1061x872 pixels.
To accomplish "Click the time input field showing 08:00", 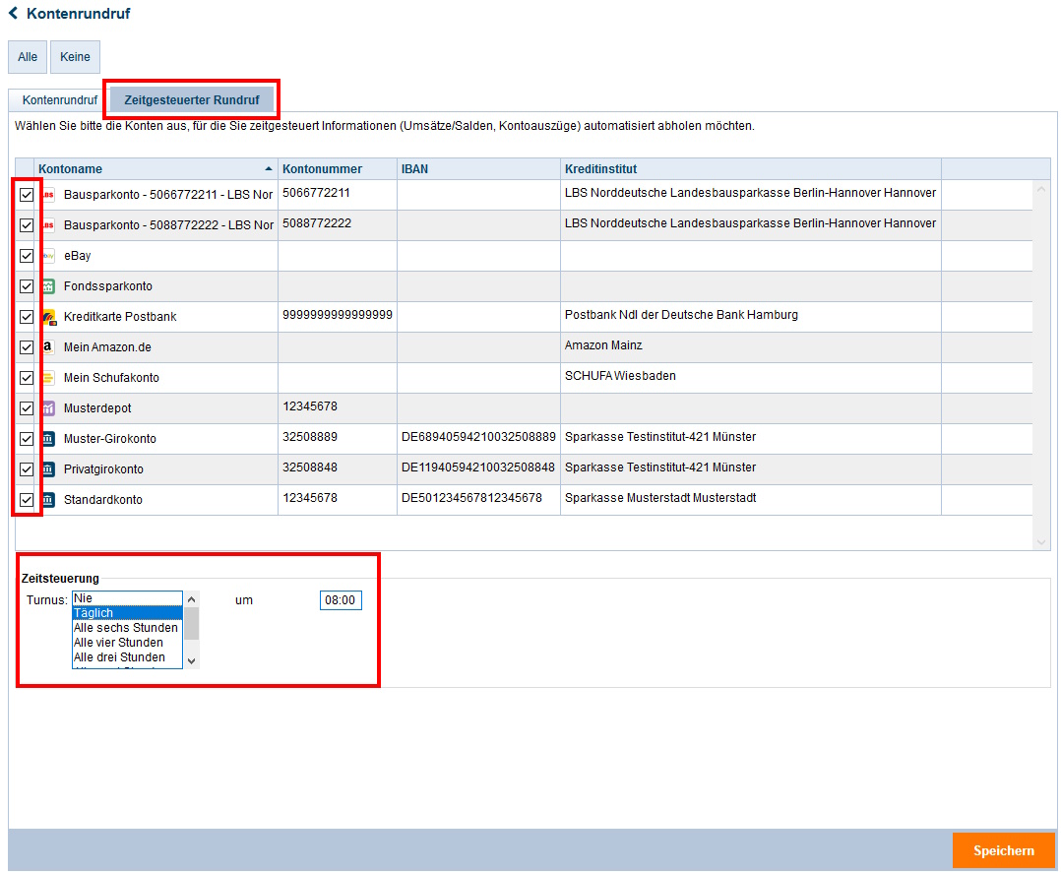I will point(341,600).
